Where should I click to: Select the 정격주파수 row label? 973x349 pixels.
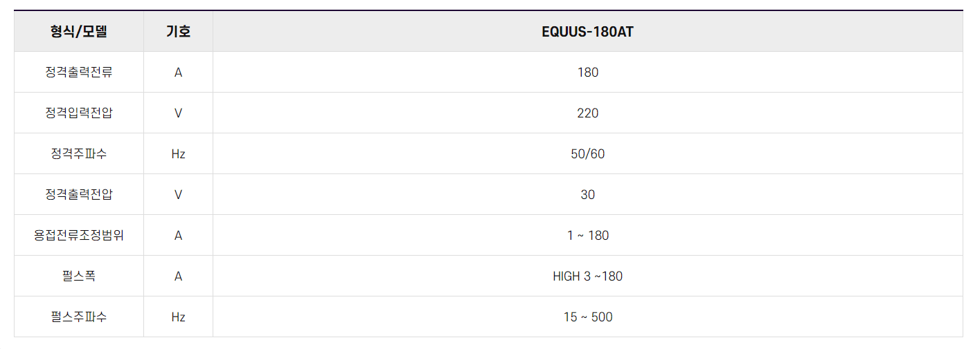coord(79,153)
